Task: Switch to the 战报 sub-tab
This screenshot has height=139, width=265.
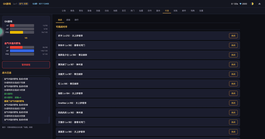Action: pyautogui.click(x=68, y=20)
